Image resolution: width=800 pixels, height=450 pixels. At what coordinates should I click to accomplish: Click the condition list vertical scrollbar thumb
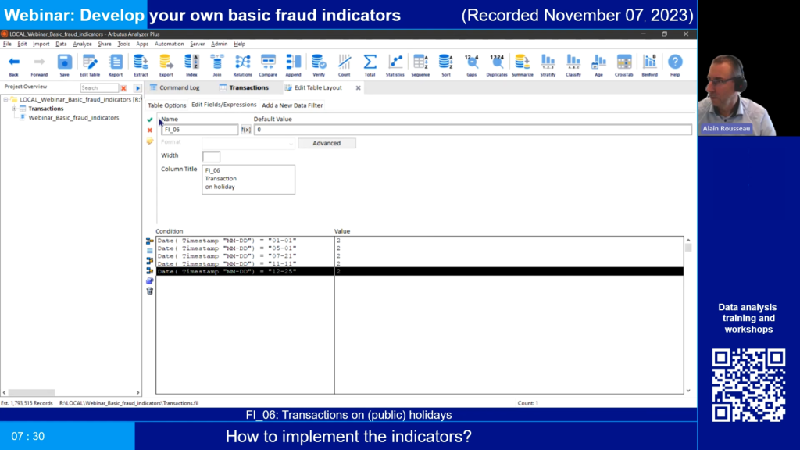pyautogui.click(x=688, y=248)
